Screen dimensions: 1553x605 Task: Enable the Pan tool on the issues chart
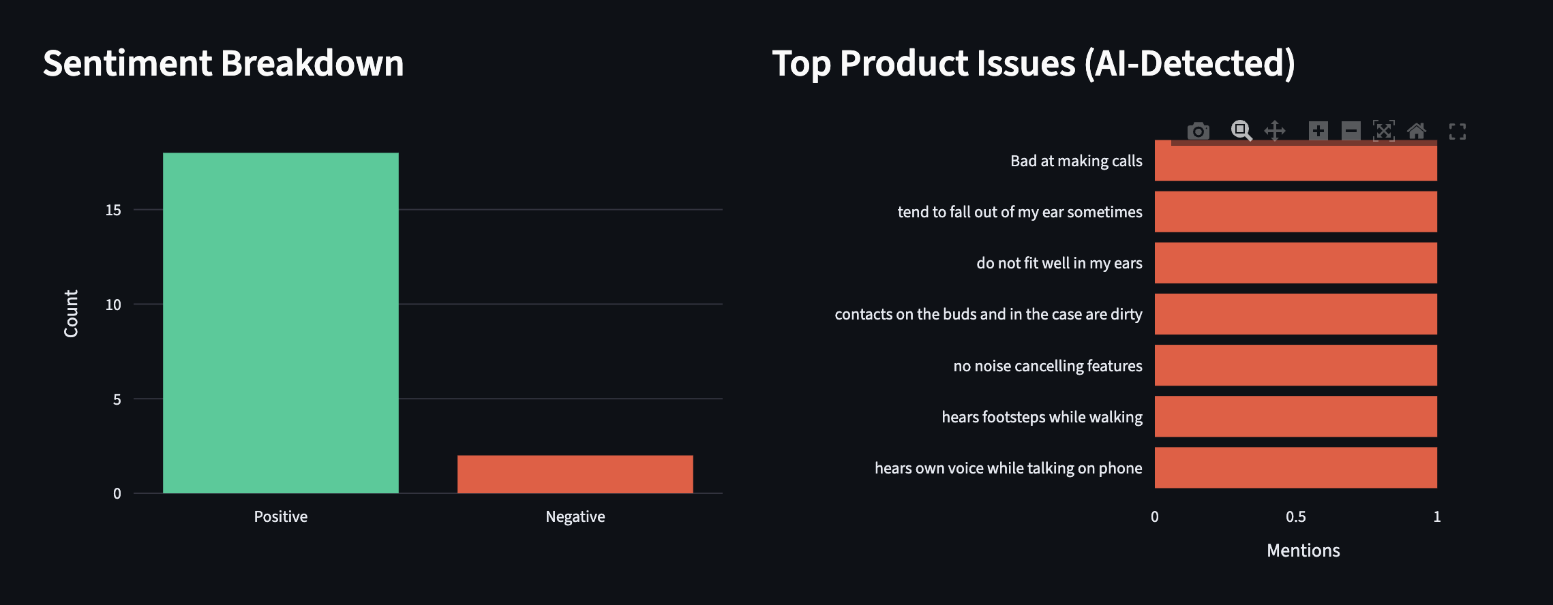[x=1276, y=130]
